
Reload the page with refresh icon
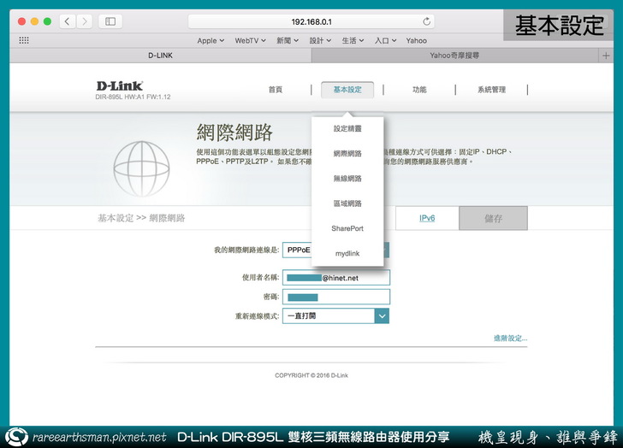427,21
